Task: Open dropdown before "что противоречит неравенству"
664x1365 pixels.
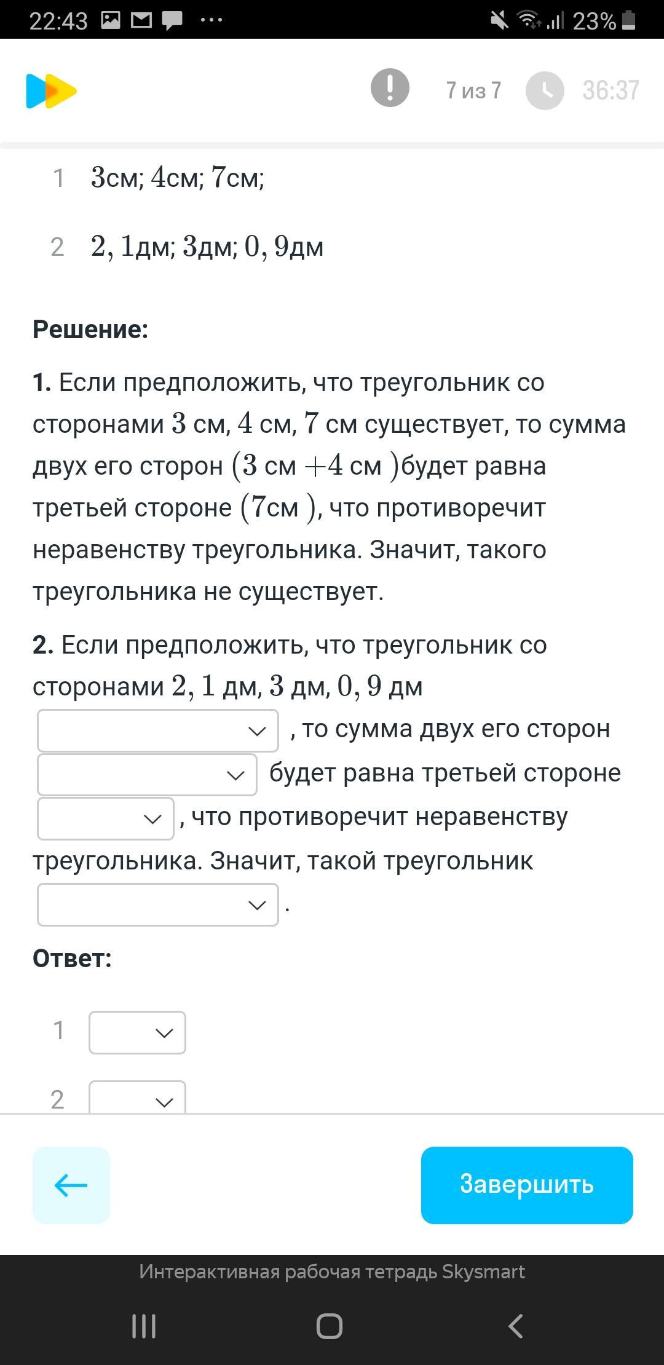Action: 106,818
